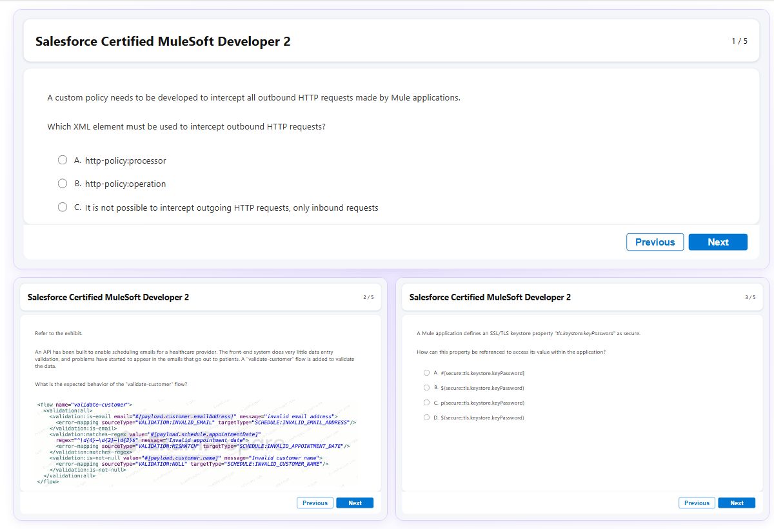Screen dimensions: 774x529
Task: Click the question 'Which XML element must be used'
Action: 186,127
